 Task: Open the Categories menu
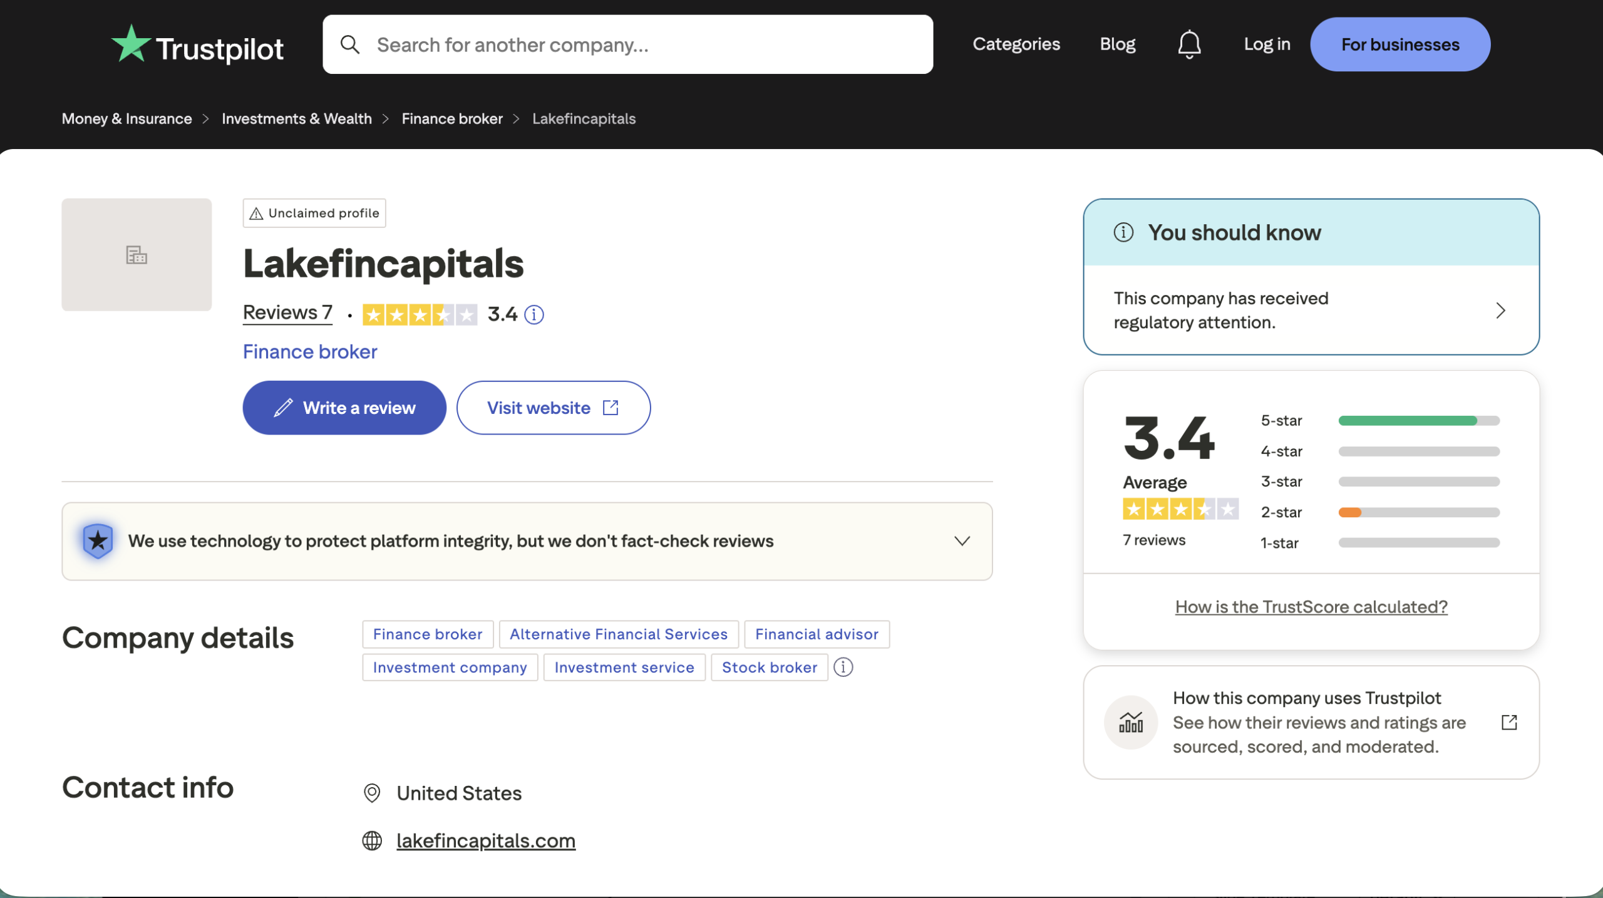point(1016,44)
